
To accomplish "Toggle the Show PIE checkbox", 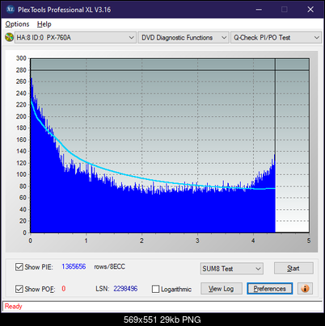I will [19, 267].
